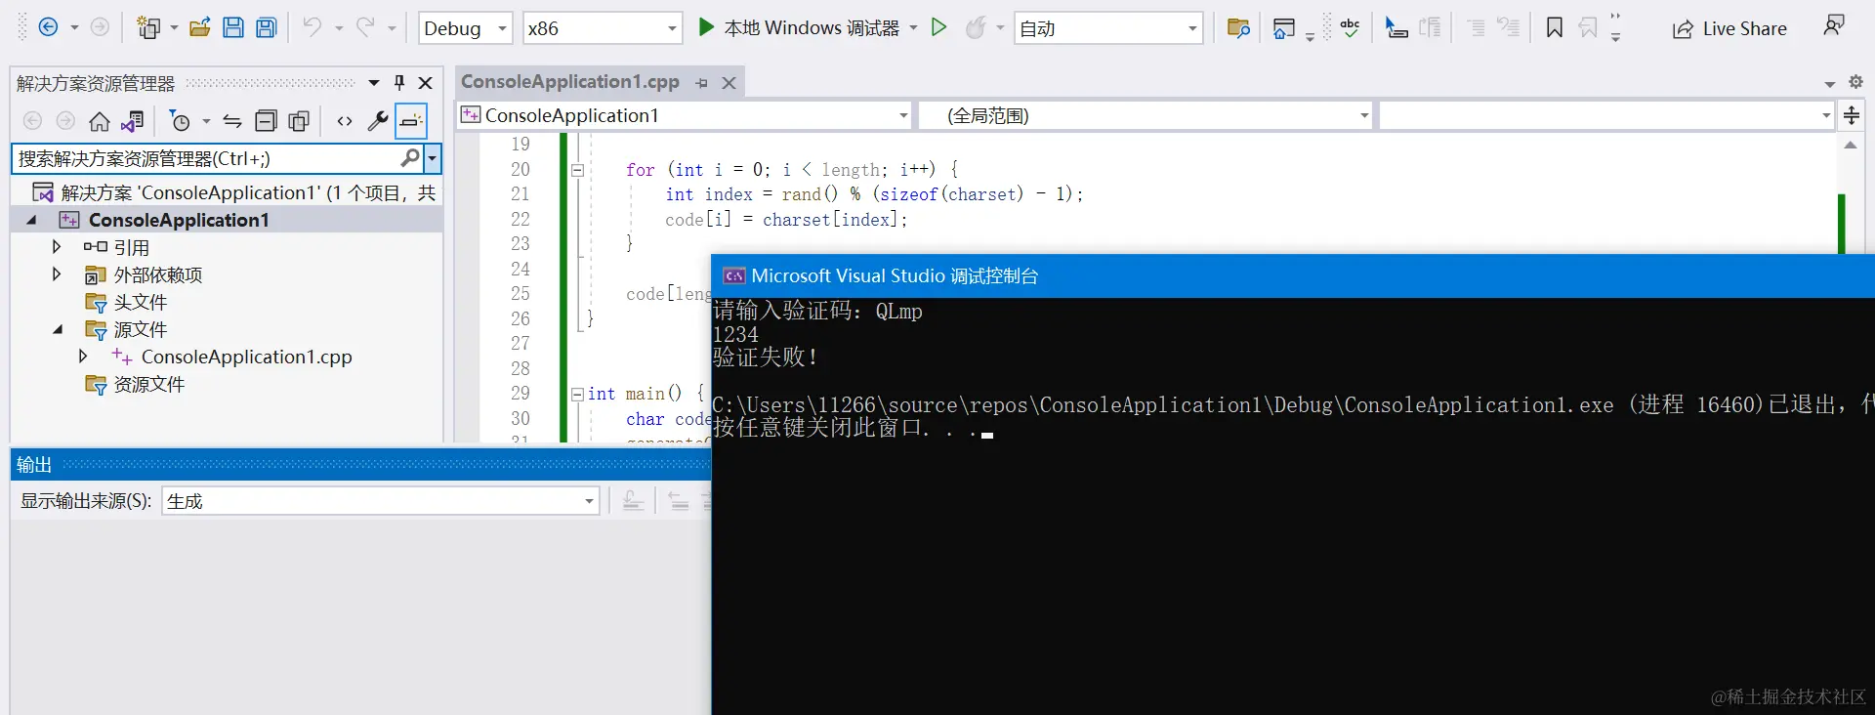Click the pending changes filter clock icon
Image resolution: width=1875 pixels, height=715 pixels.
pos(181,121)
